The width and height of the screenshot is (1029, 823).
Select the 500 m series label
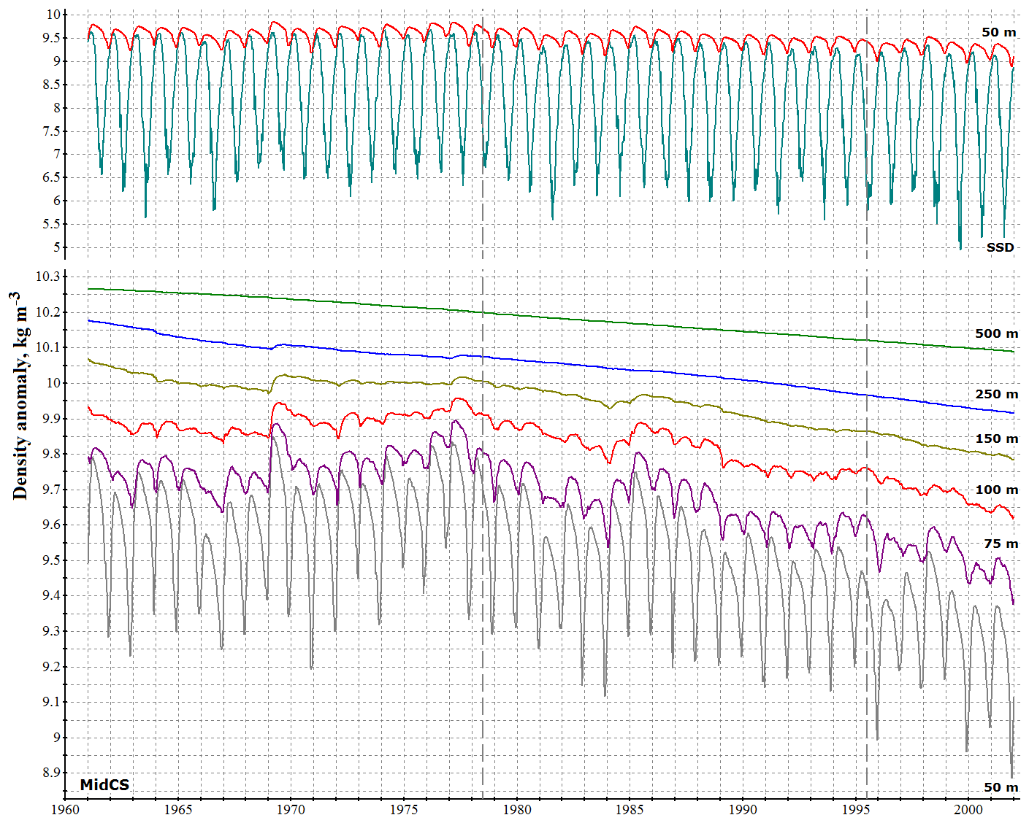[x=996, y=333]
